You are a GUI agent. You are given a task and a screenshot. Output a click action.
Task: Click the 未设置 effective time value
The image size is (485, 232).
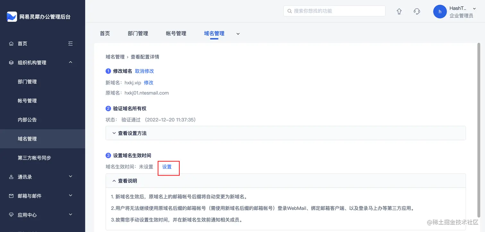tap(146, 167)
